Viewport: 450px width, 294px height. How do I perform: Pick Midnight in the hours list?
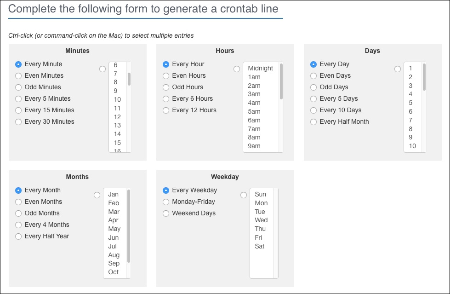click(260, 68)
